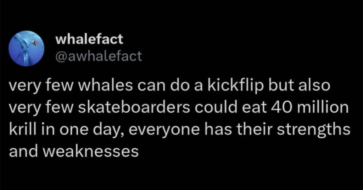
Task: Open the whalefact profile avatar
Action: click(26, 48)
